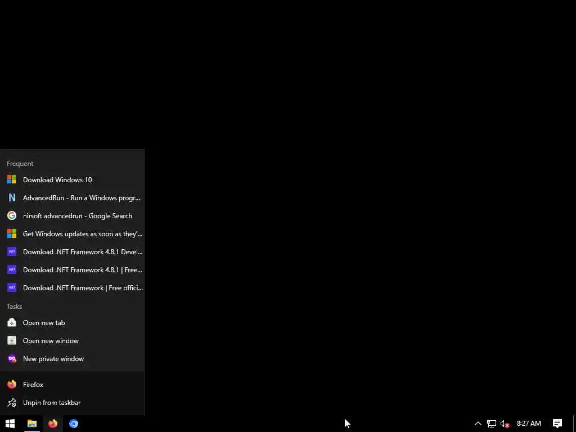This screenshot has height=432, width=576.
Task: Open the clock showing 8:27 AM
Action: 529,424
